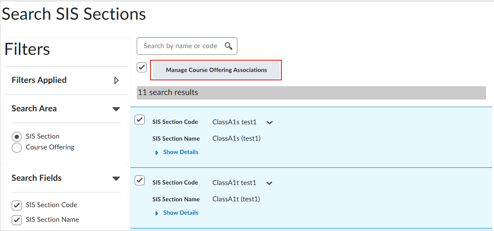Image resolution: width=494 pixels, height=231 pixels.
Task: Click the Search by name or code field
Action: pyautogui.click(x=180, y=46)
